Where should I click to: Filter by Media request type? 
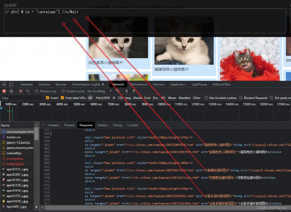(137, 98)
